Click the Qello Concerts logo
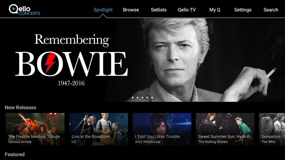285x160 pixels. (24, 10)
